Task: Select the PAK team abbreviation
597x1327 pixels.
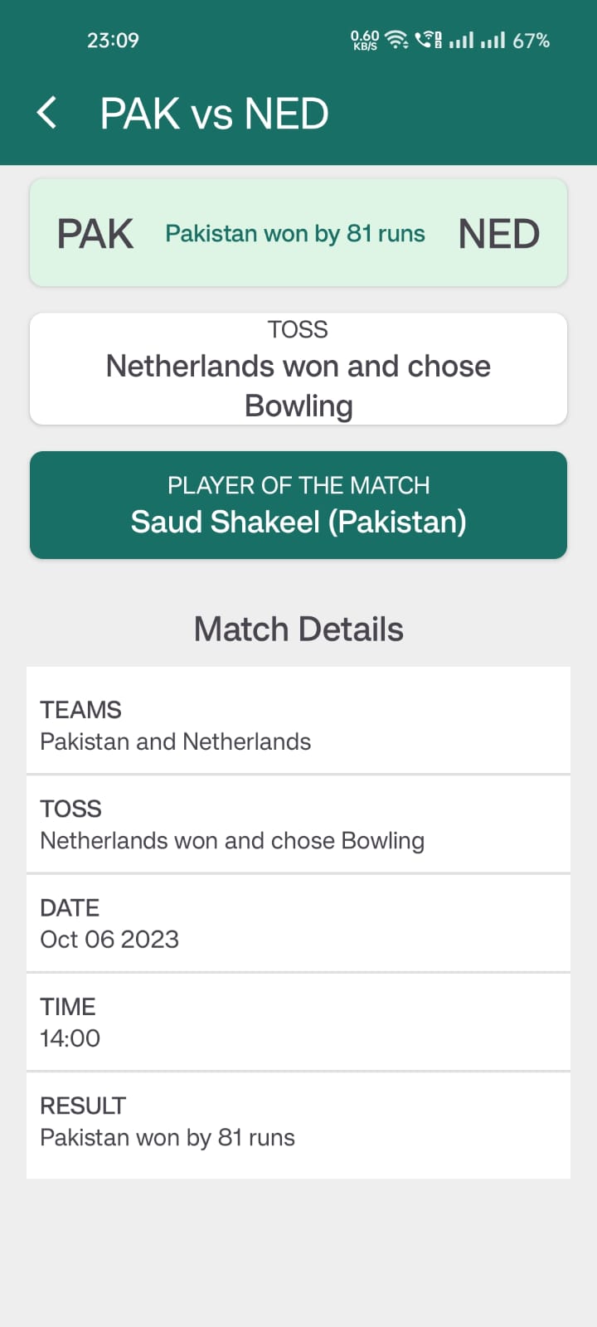Action: tap(95, 233)
